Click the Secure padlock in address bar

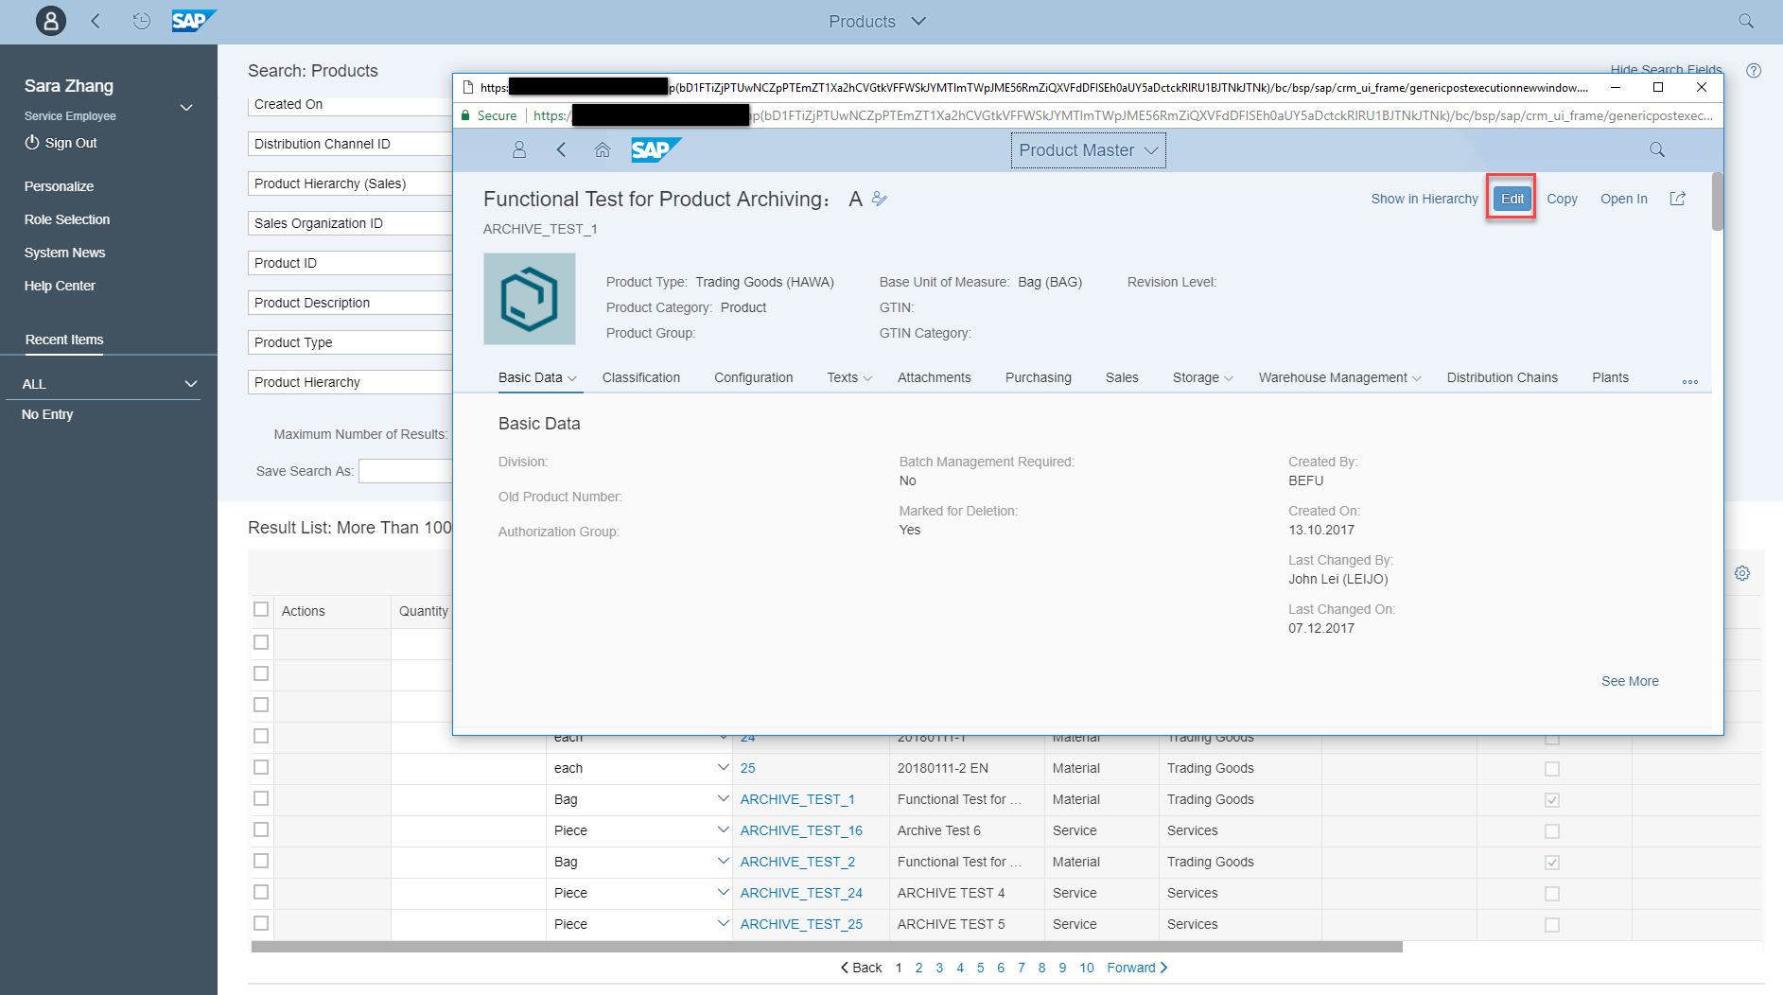[465, 115]
